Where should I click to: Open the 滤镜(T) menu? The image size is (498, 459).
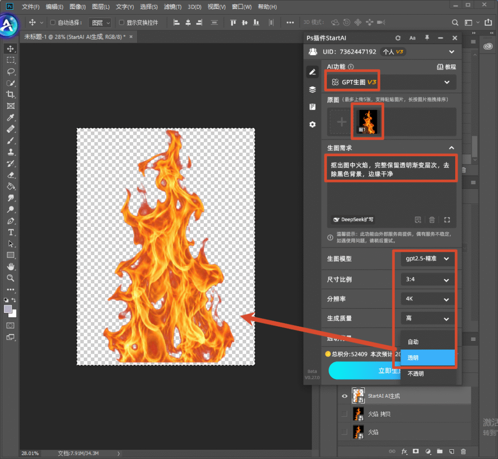tap(173, 7)
